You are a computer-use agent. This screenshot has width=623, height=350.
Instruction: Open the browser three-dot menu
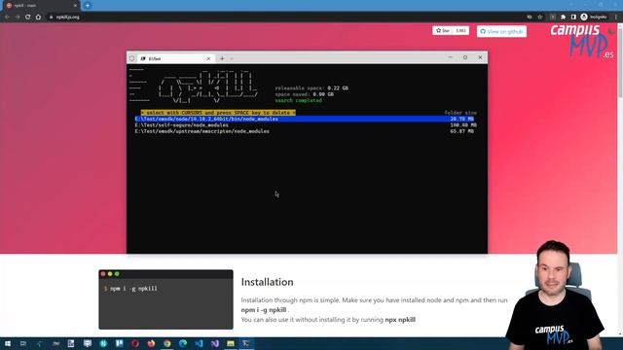coord(616,17)
